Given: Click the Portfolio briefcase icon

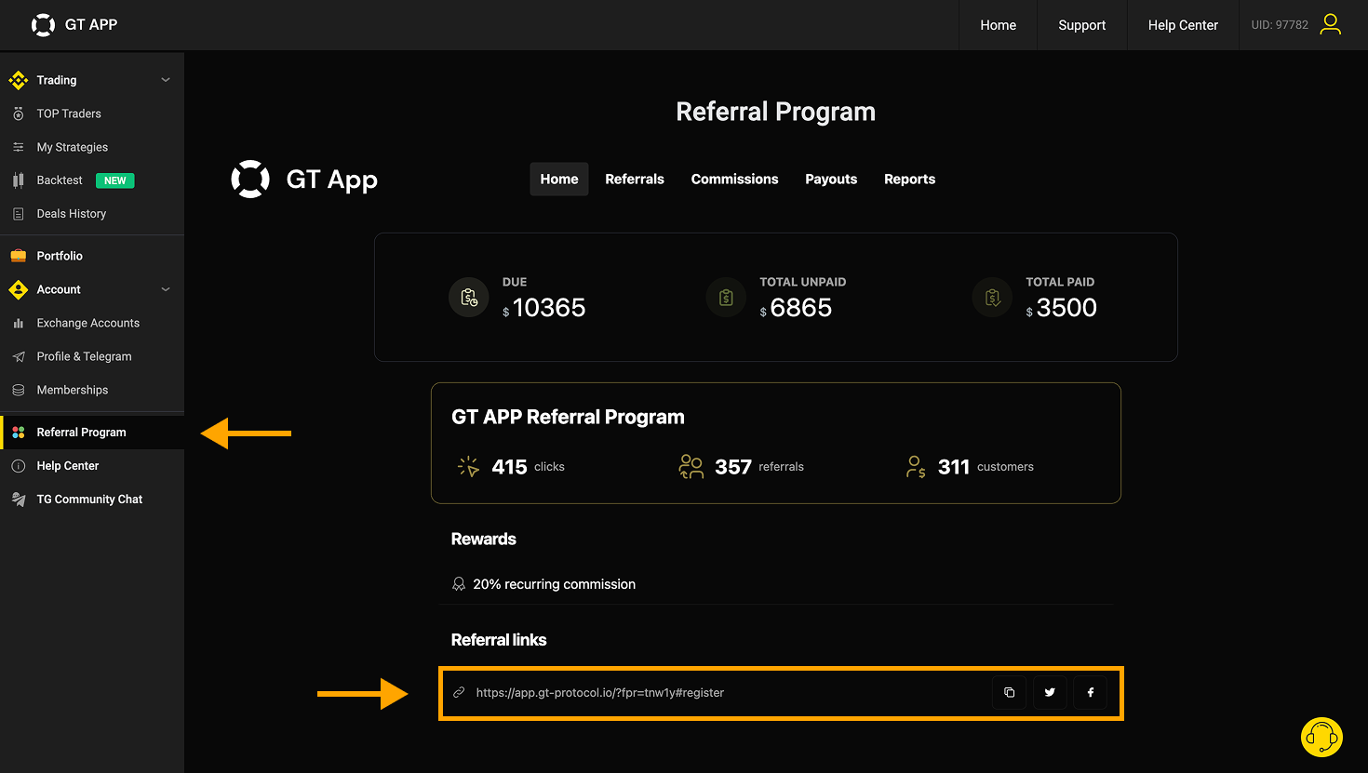Looking at the screenshot, I should click(x=18, y=256).
